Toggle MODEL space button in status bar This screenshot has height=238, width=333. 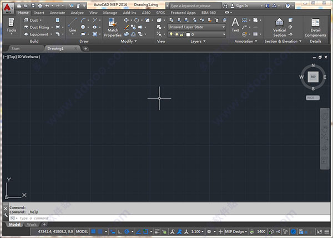tap(82, 231)
